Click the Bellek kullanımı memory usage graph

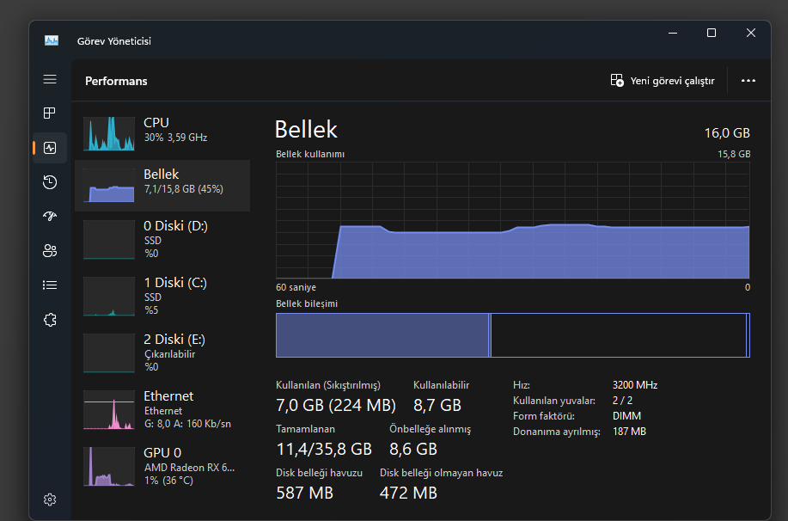pos(513,220)
